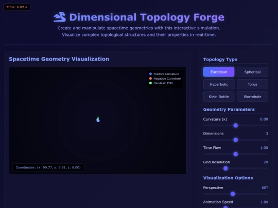This screenshot has width=278, height=208.
Task: Switch topology to Torus
Action: pos(252,84)
